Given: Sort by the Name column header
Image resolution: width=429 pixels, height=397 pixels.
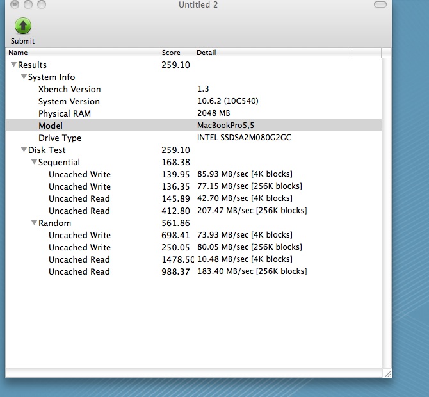Looking at the screenshot, I should tap(83, 53).
